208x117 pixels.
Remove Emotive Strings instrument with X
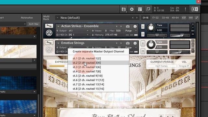click(193, 41)
